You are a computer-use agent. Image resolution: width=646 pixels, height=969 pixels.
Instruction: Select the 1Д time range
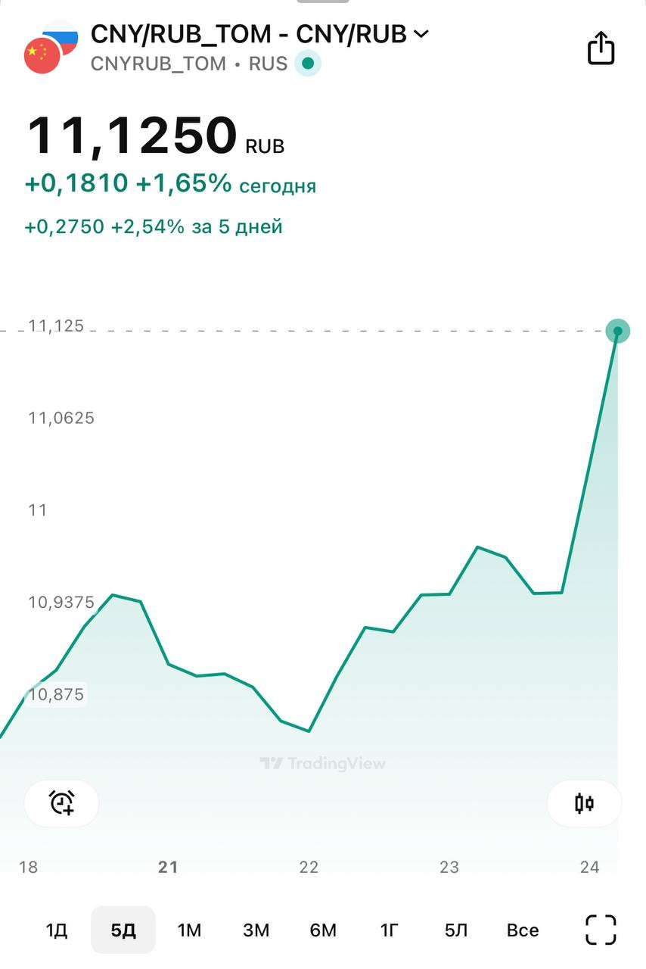[x=57, y=930]
